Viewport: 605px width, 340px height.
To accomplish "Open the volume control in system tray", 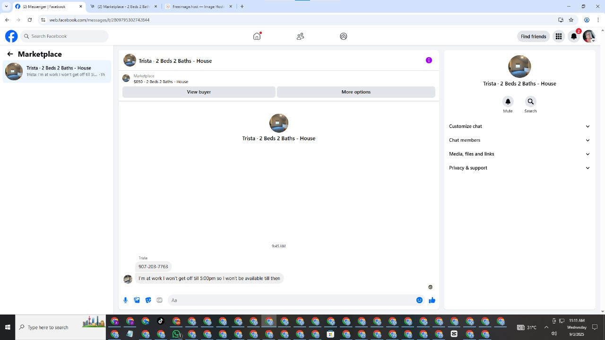I will 554,333.
